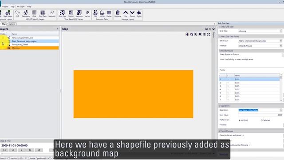
Task: Click the question mark map tool
Action: 204,34
